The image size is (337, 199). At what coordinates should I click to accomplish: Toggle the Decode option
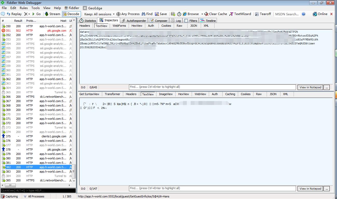tap(71, 14)
